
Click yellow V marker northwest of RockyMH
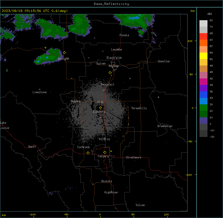pos(45,48)
